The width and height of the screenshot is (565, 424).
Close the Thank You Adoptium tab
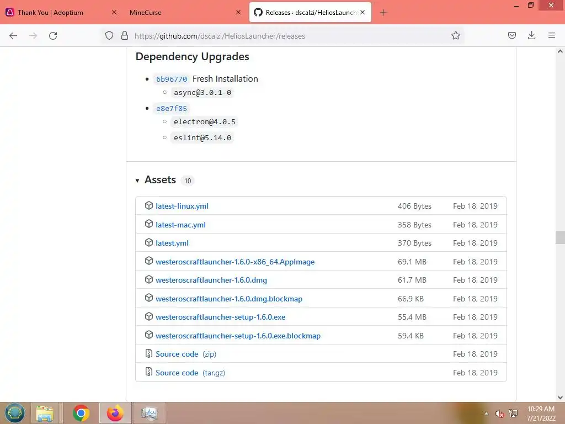[114, 12]
